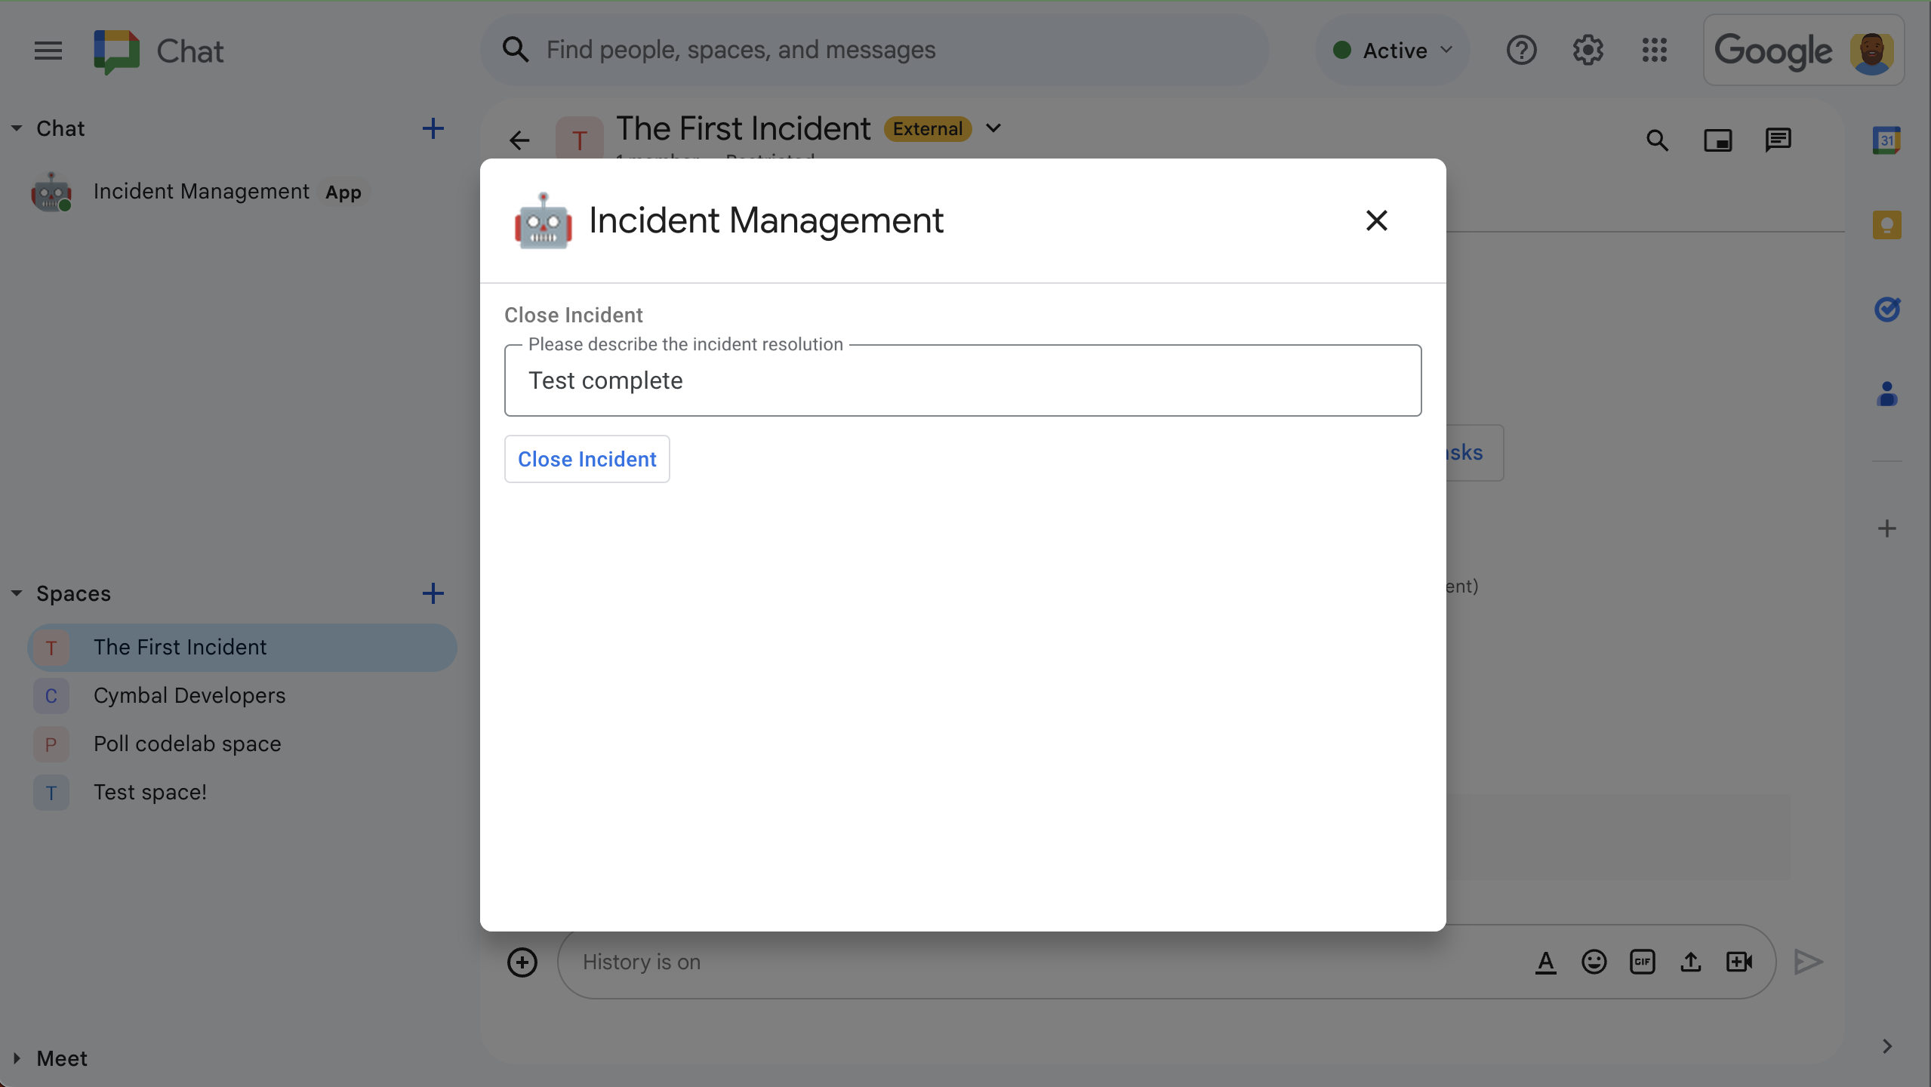The height and width of the screenshot is (1087, 1931).
Task: Click the Close Incident button
Action: [x=587, y=457]
